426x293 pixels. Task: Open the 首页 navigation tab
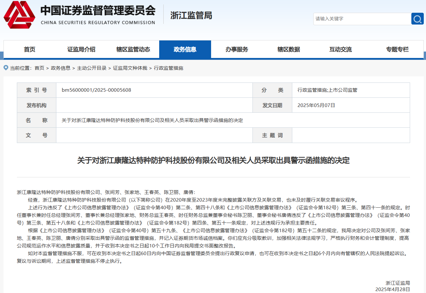(30, 49)
